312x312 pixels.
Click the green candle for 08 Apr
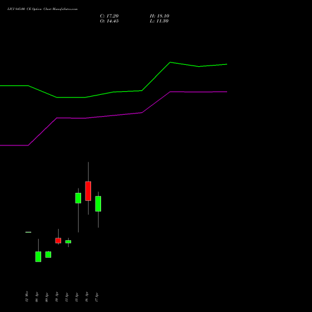38,256
